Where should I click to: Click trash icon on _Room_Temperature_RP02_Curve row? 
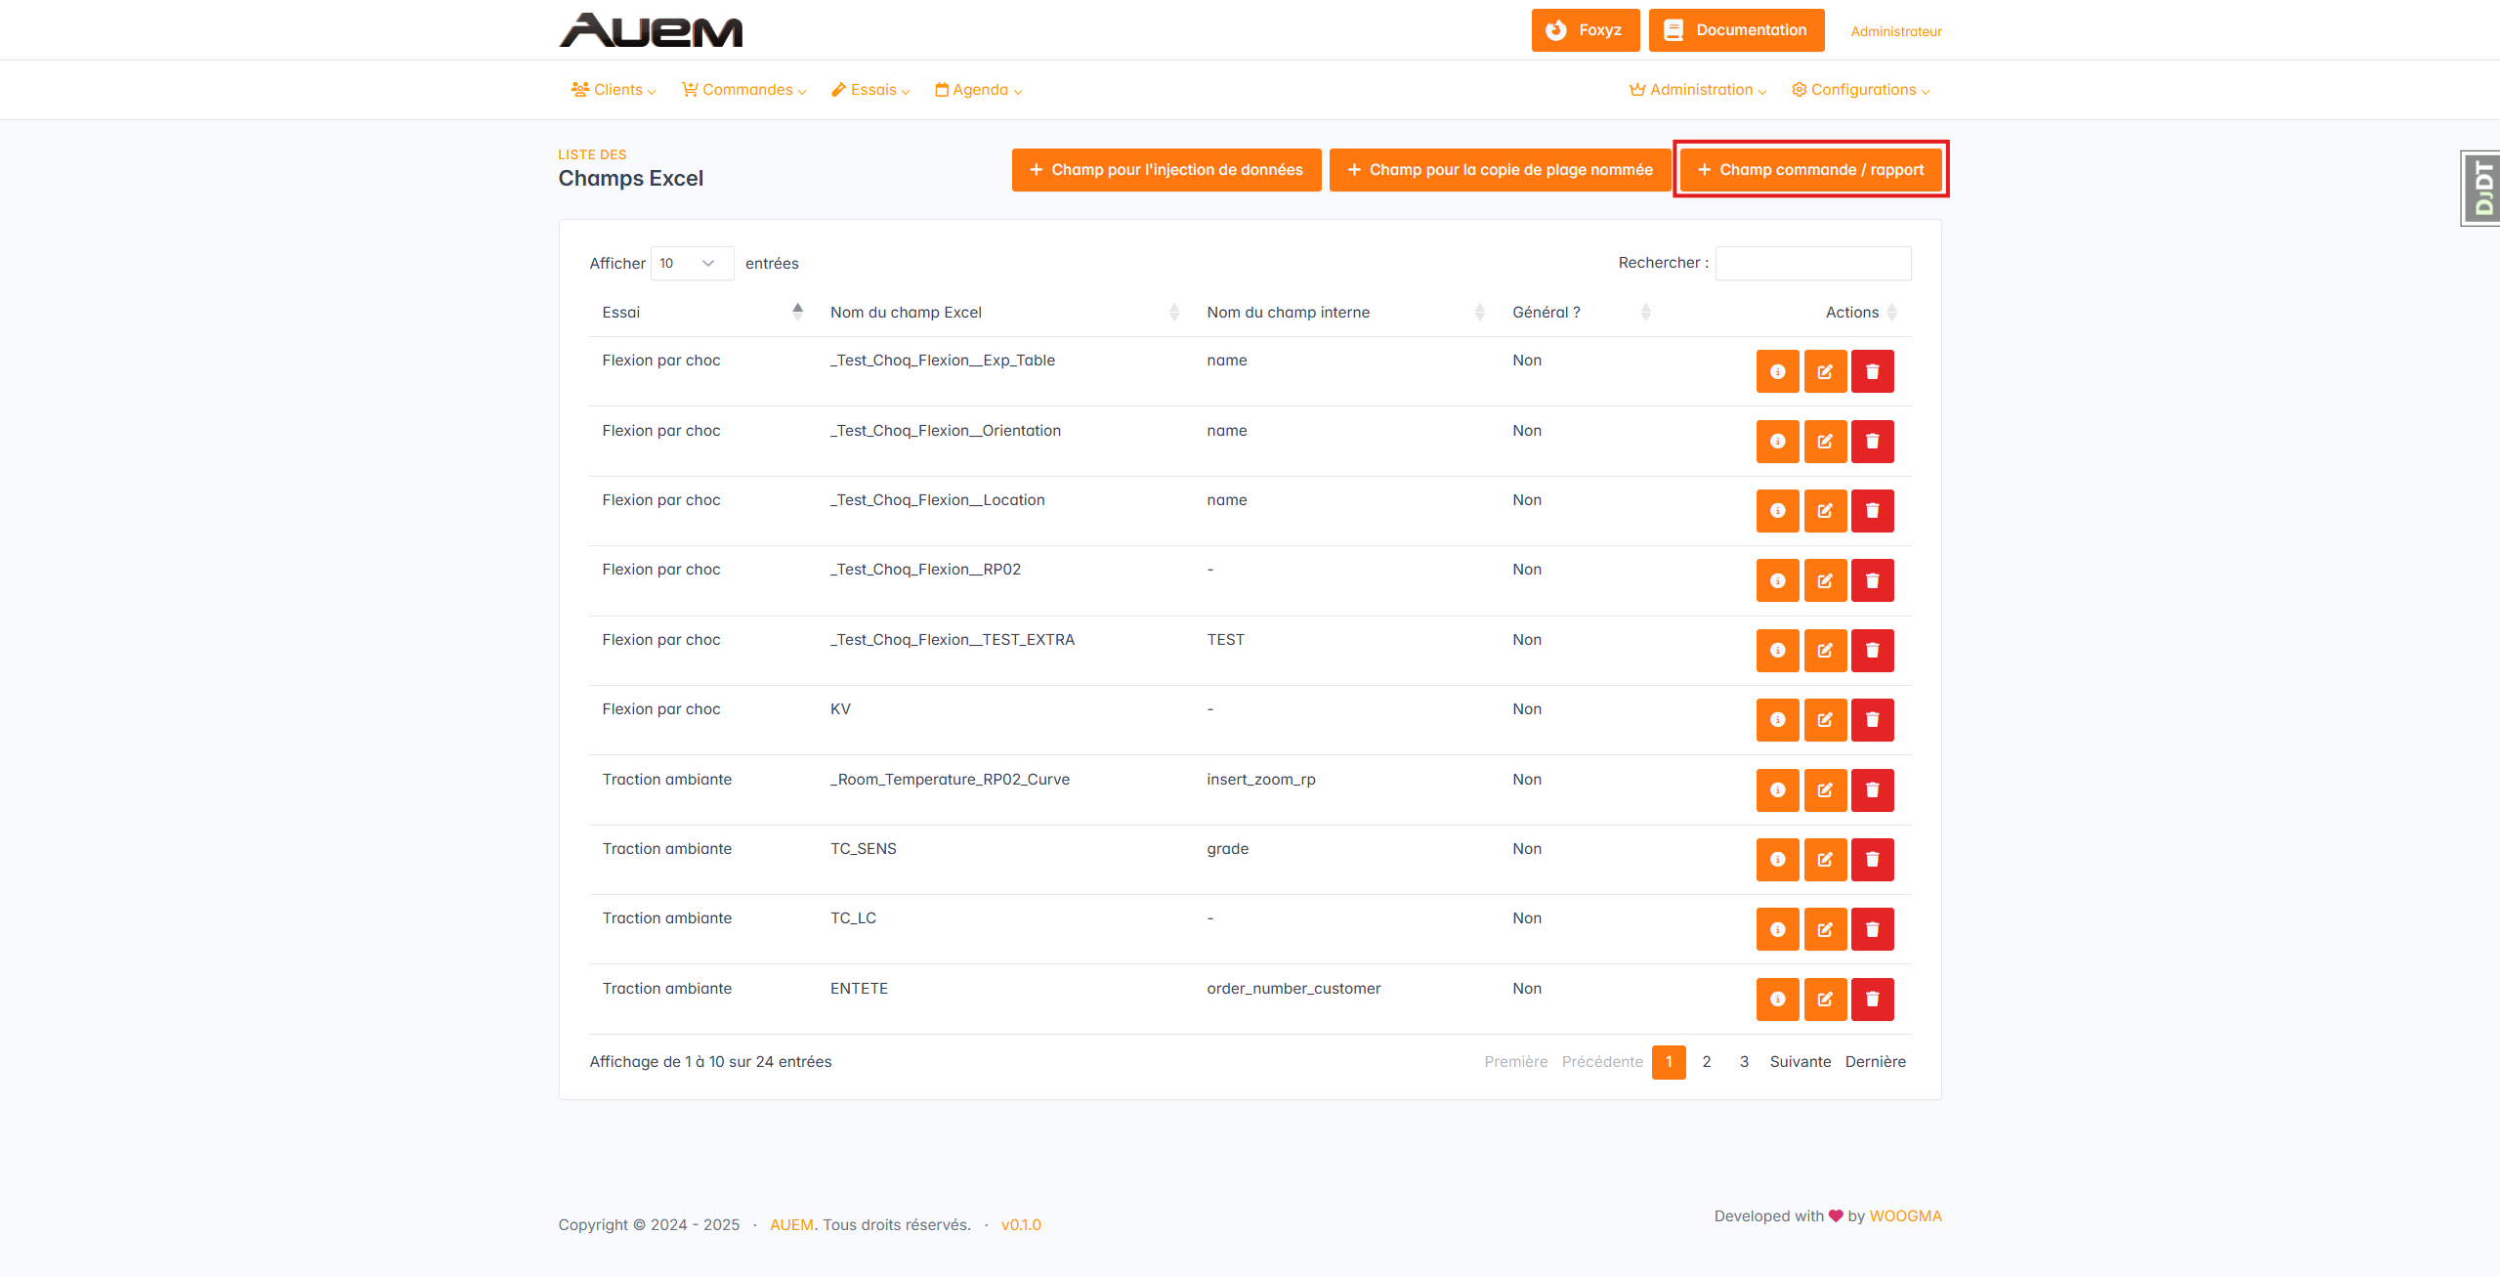coord(1872,790)
